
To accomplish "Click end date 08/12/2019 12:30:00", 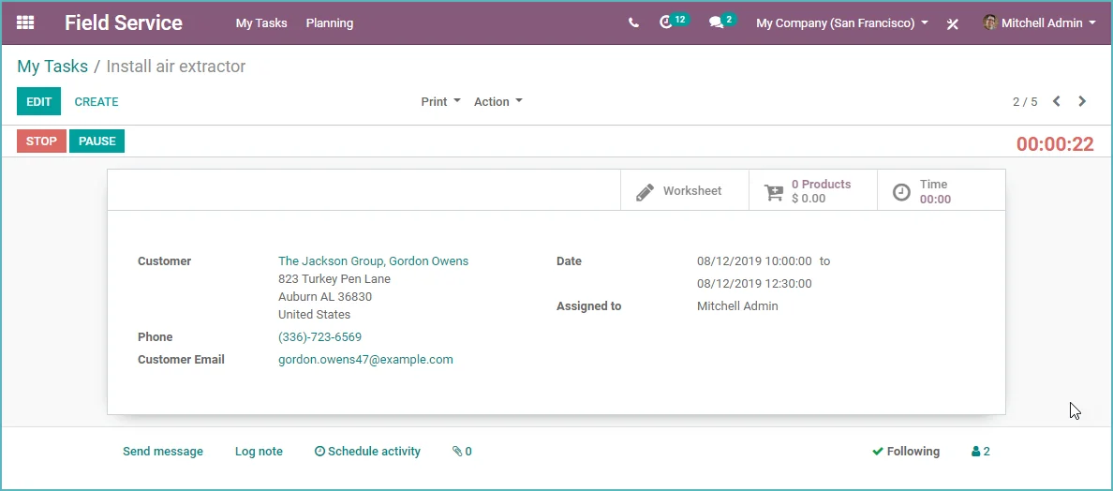I will 754,284.
